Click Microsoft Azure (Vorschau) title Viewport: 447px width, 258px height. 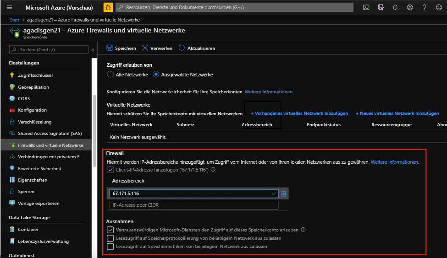click(x=59, y=8)
